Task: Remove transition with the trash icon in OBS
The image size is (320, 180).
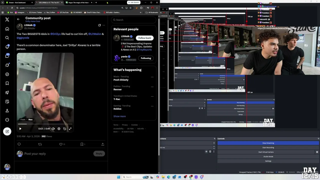Action: pyautogui.click(x=210, y=151)
